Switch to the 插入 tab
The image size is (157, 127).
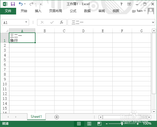pos(38,11)
